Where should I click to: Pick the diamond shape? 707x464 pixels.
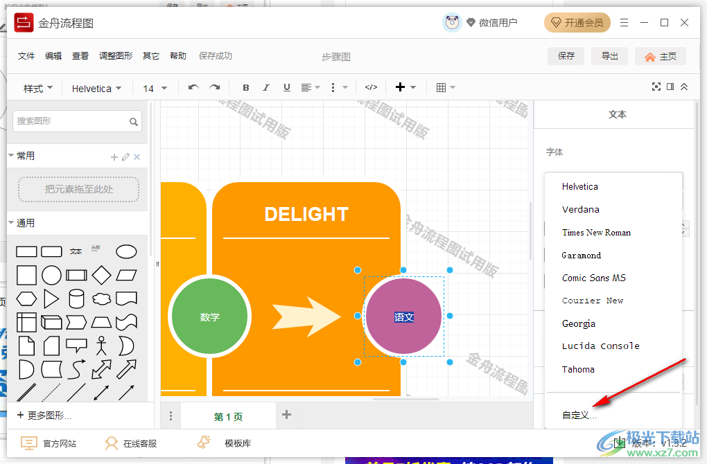pos(101,275)
